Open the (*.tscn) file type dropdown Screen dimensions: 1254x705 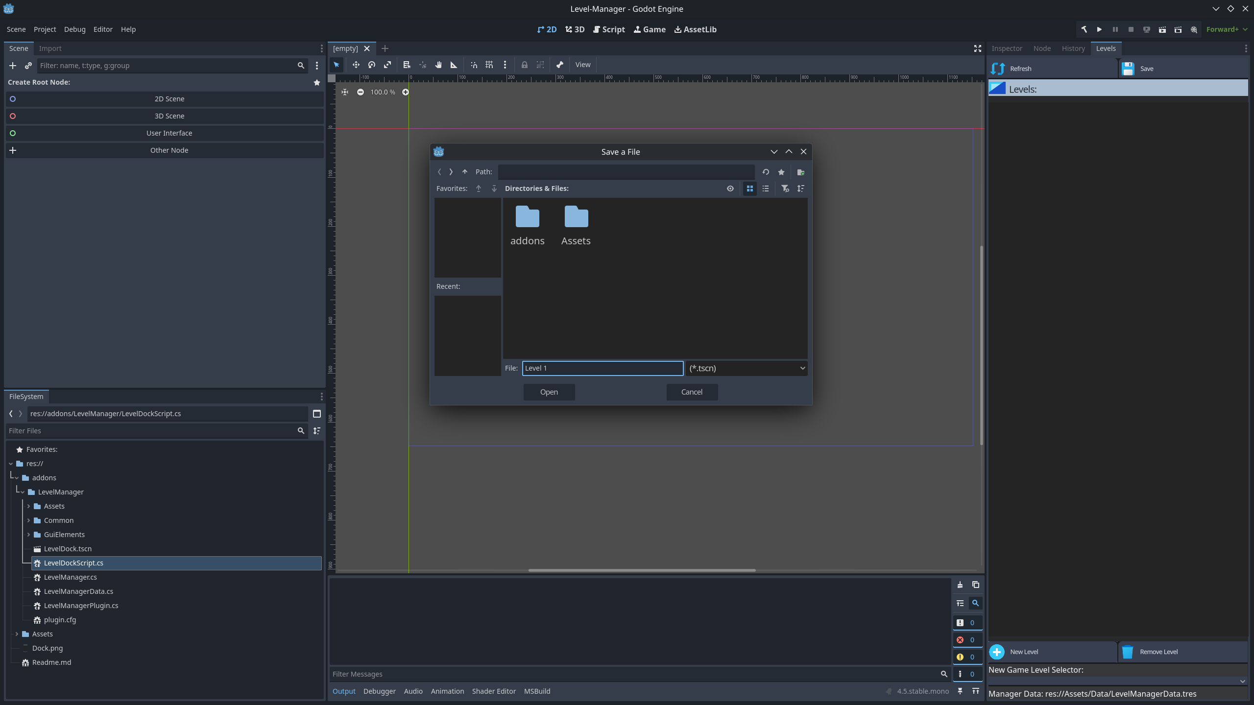coord(747,368)
